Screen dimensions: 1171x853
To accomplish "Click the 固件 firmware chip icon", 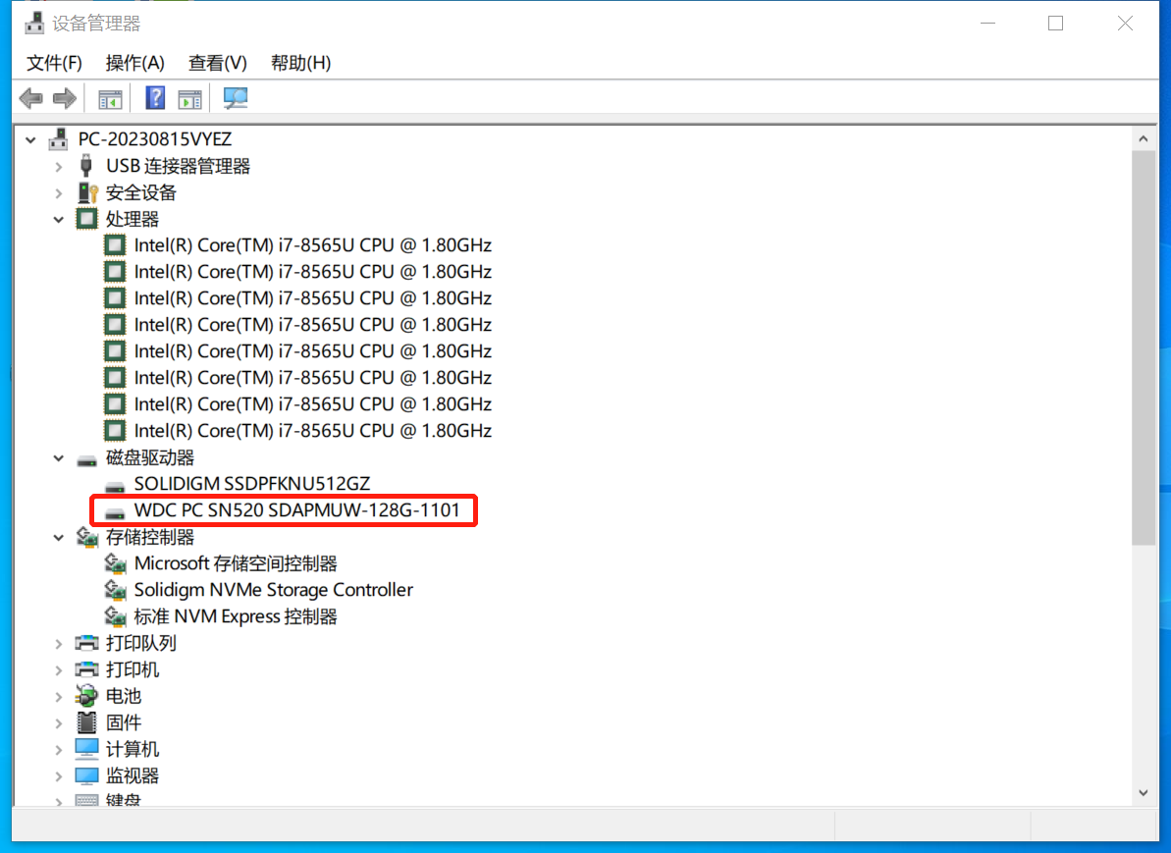I will click(x=86, y=722).
